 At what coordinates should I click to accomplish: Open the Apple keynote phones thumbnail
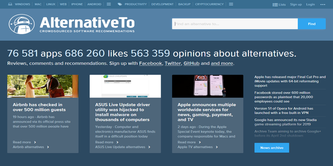(x=208, y=86)
